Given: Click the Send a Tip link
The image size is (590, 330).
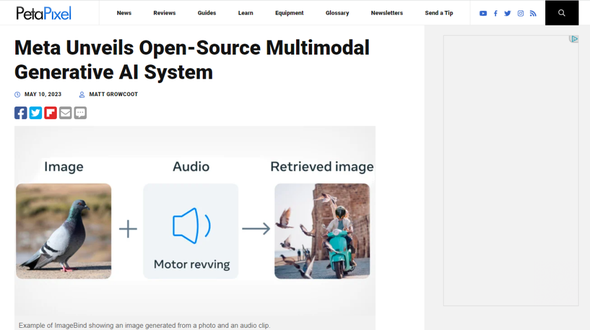Looking at the screenshot, I should 439,13.
